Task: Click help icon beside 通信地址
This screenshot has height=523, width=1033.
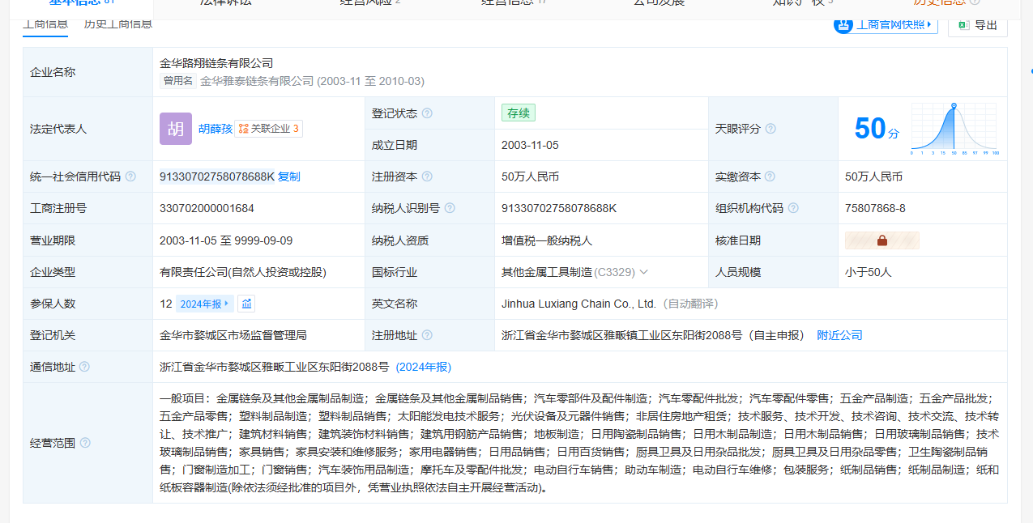Action: [x=85, y=367]
